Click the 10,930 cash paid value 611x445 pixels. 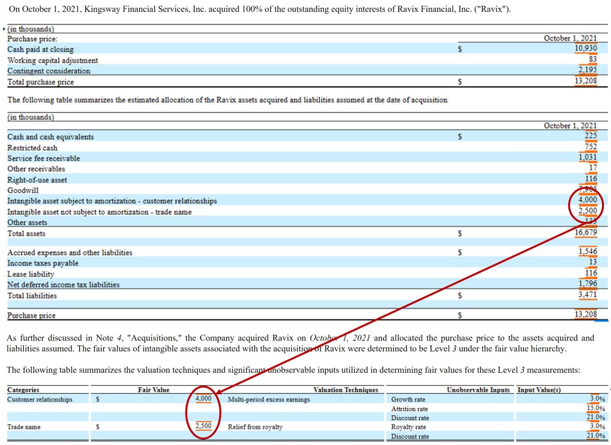point(586,48)
